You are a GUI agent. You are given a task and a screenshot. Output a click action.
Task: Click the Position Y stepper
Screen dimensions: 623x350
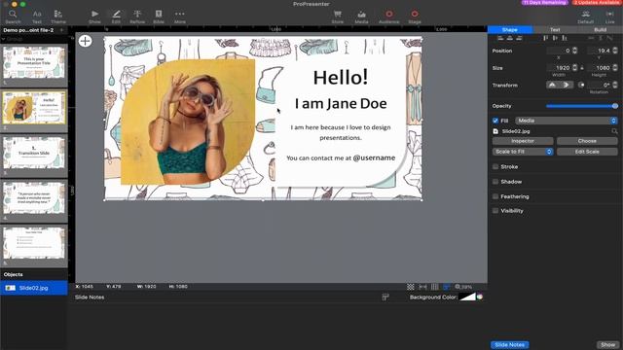click(615, 51)
